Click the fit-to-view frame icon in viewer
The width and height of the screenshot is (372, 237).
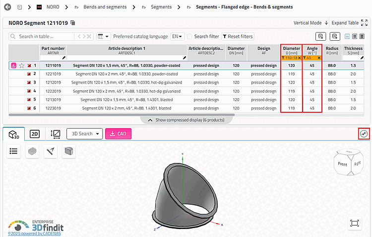(x=355, y=223)
